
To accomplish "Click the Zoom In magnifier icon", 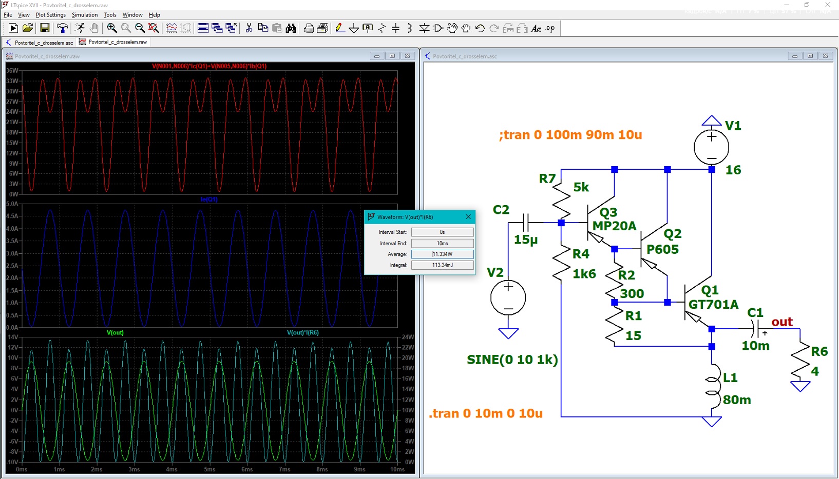I will [111, 28].
